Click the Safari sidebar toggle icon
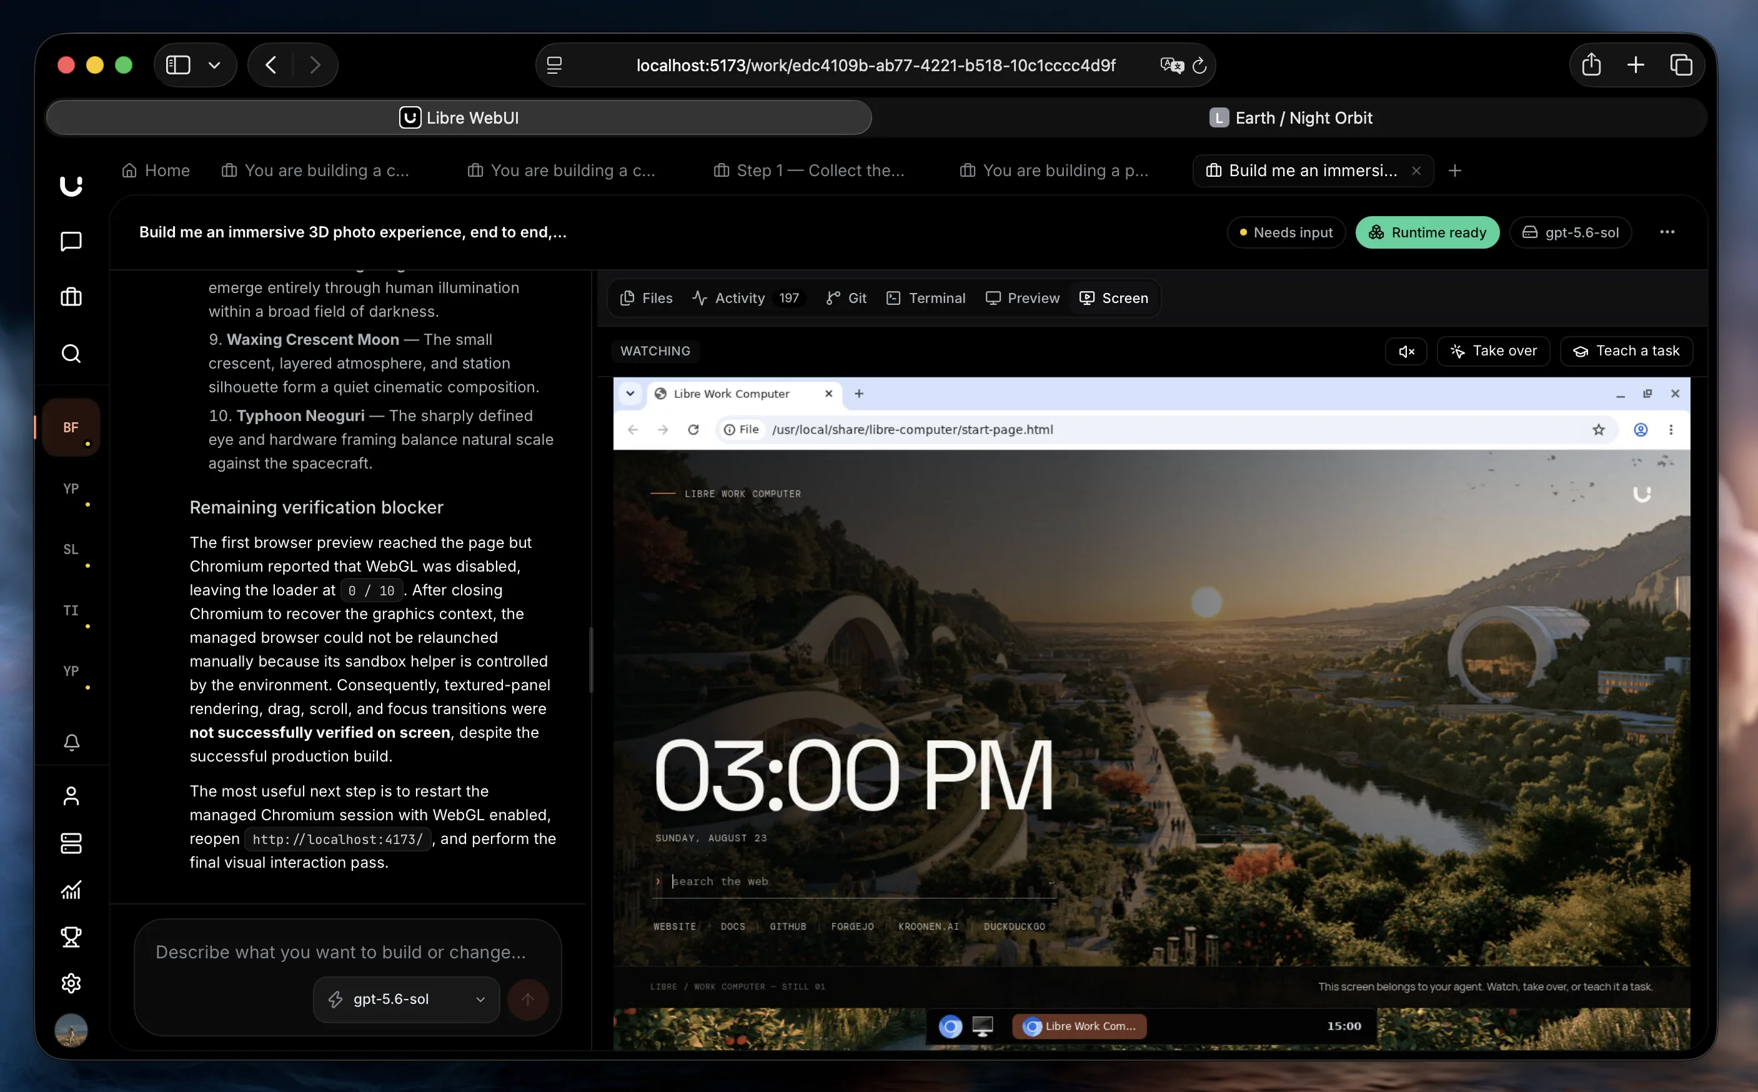1758x1092 pixels. point(177,65)
